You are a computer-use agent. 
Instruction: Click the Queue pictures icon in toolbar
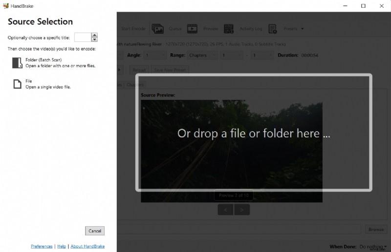(157, 29)
